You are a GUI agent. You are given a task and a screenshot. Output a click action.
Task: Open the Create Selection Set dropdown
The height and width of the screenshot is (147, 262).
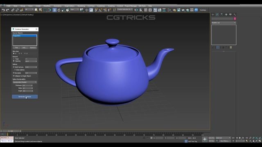click(x=125, y=9)
